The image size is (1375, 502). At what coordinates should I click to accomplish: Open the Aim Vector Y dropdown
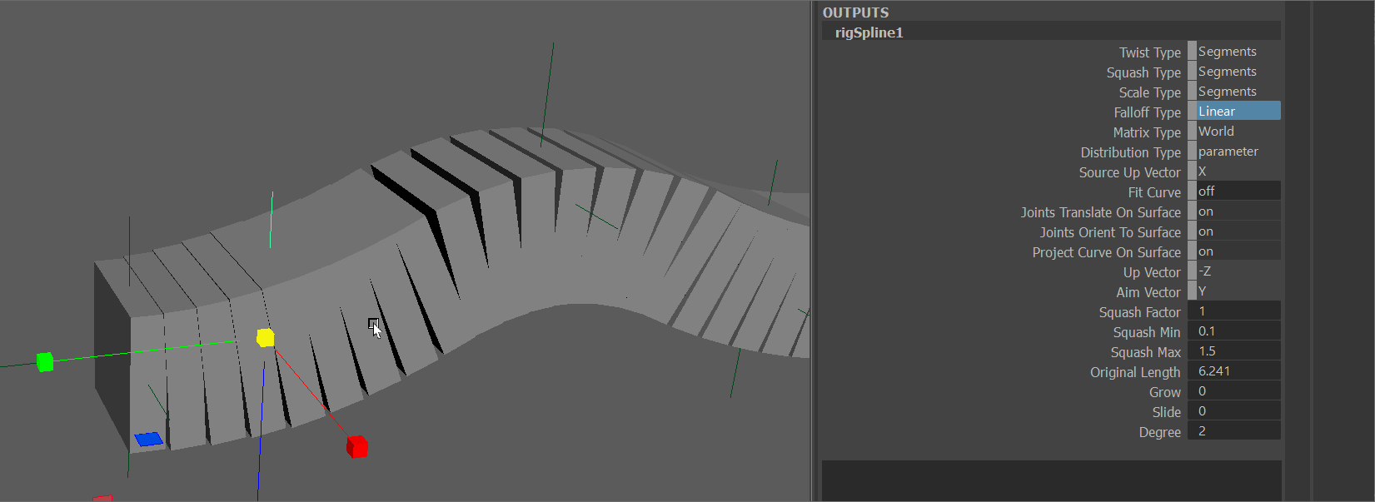(x=1234, y=291)
